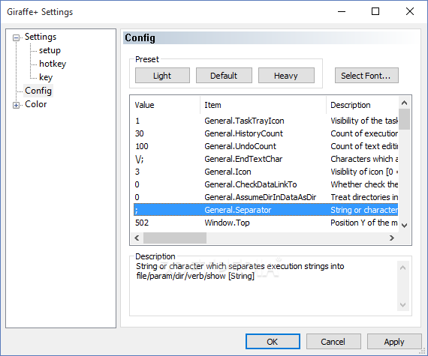428x356 pixels.
Task: Select the hotkey tree item
Action: point(53,64)
